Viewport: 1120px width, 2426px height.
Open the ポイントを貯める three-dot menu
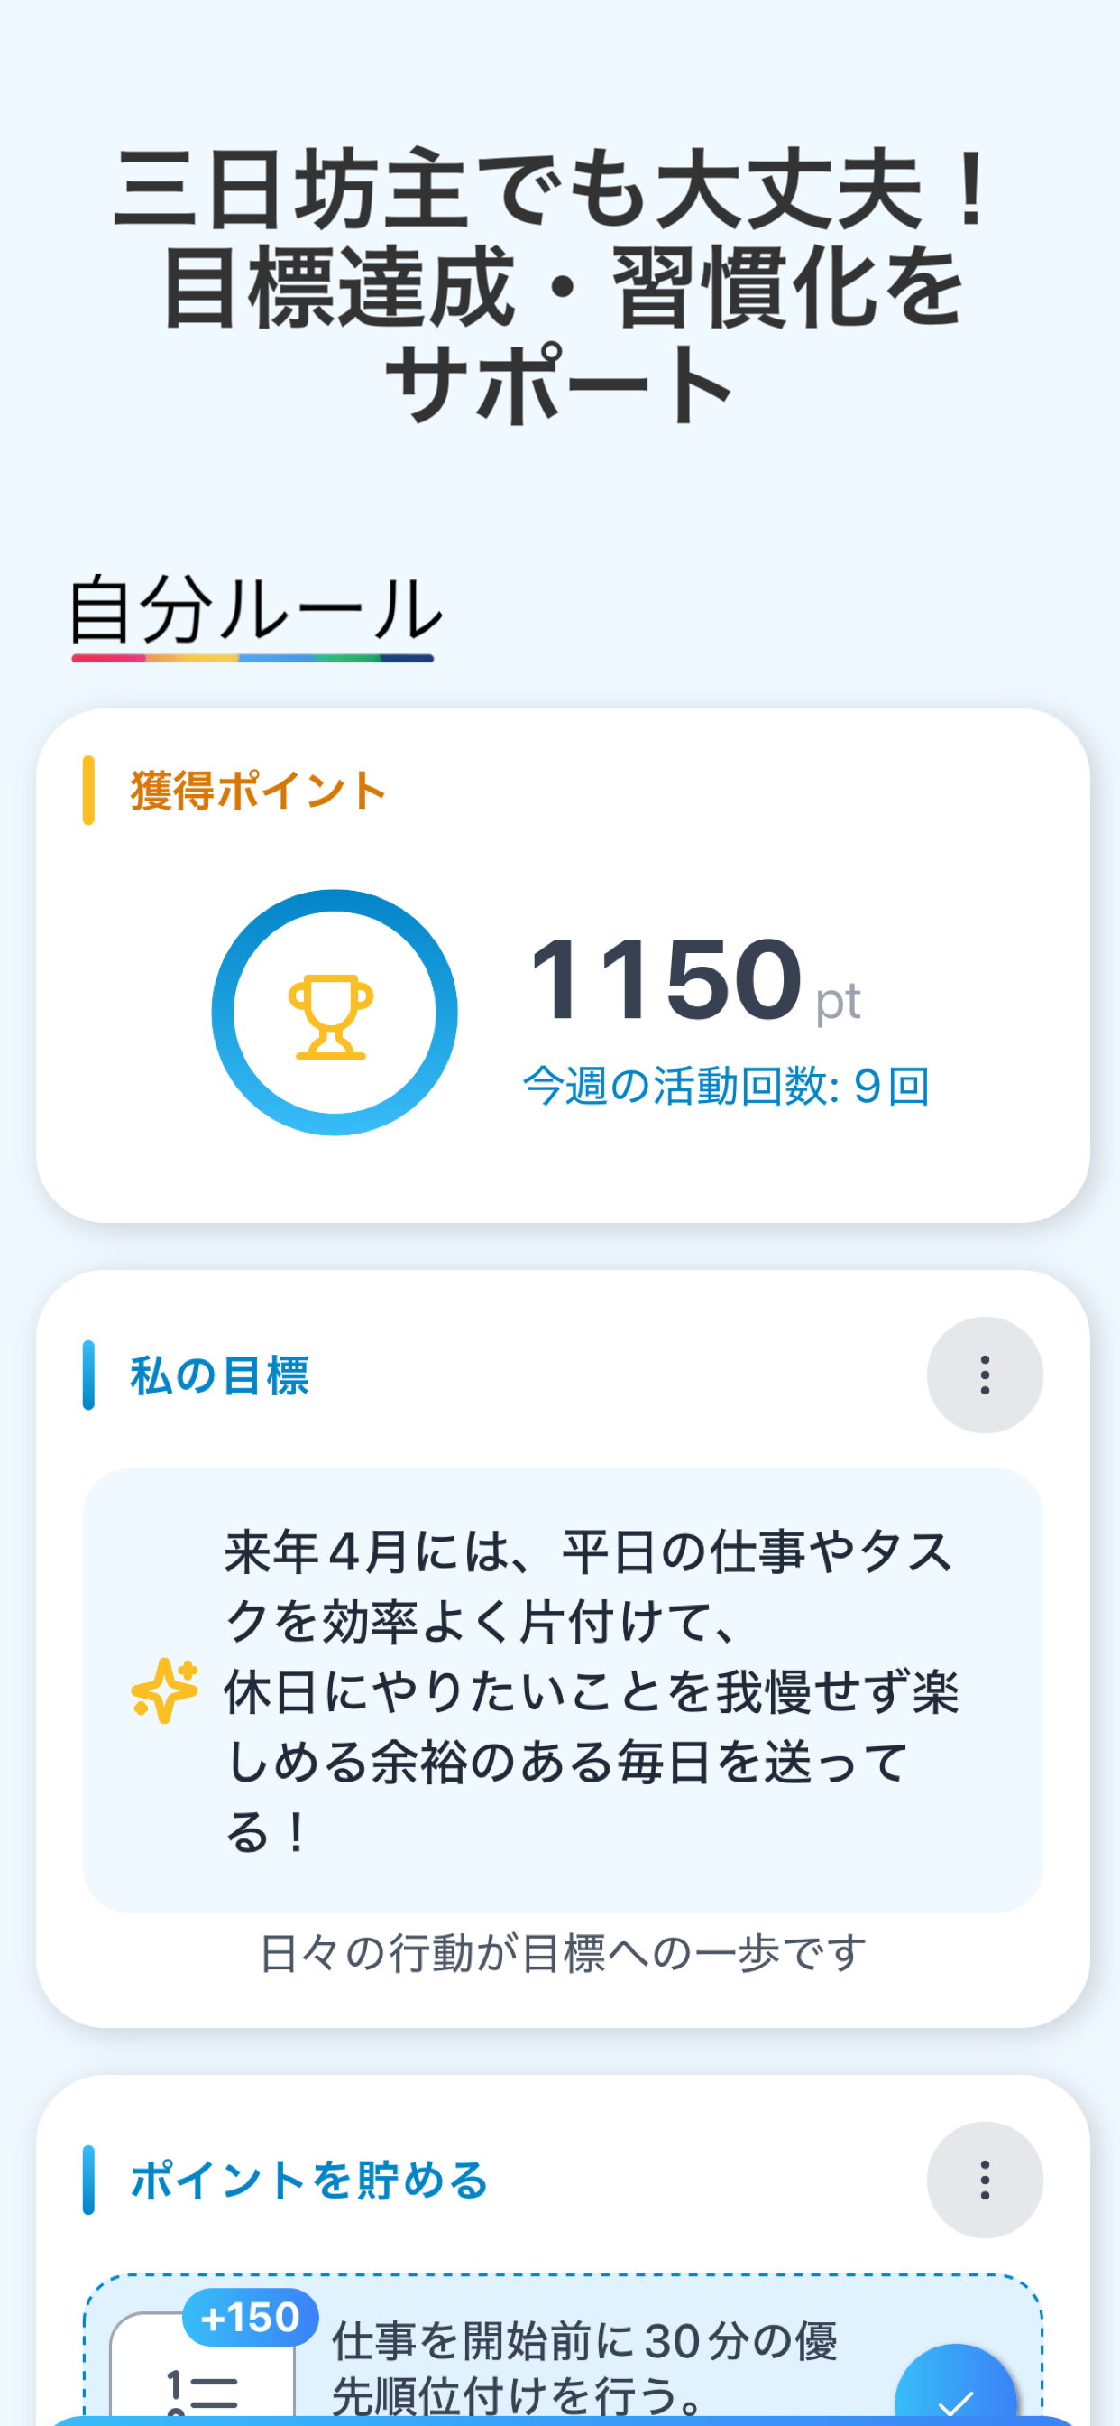(984, 2180)
